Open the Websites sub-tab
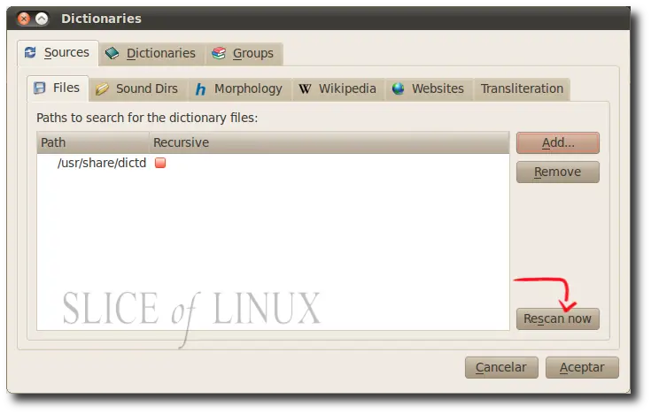Screen dimensions: 651x414 click(x=429, y=88)
